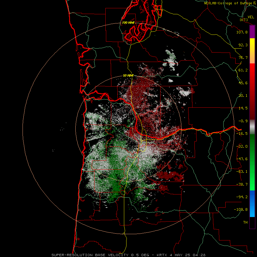The height and width of the screenshot is (257, 257).
Task: Click the -16.5 legend value
Action: point(242,134)
